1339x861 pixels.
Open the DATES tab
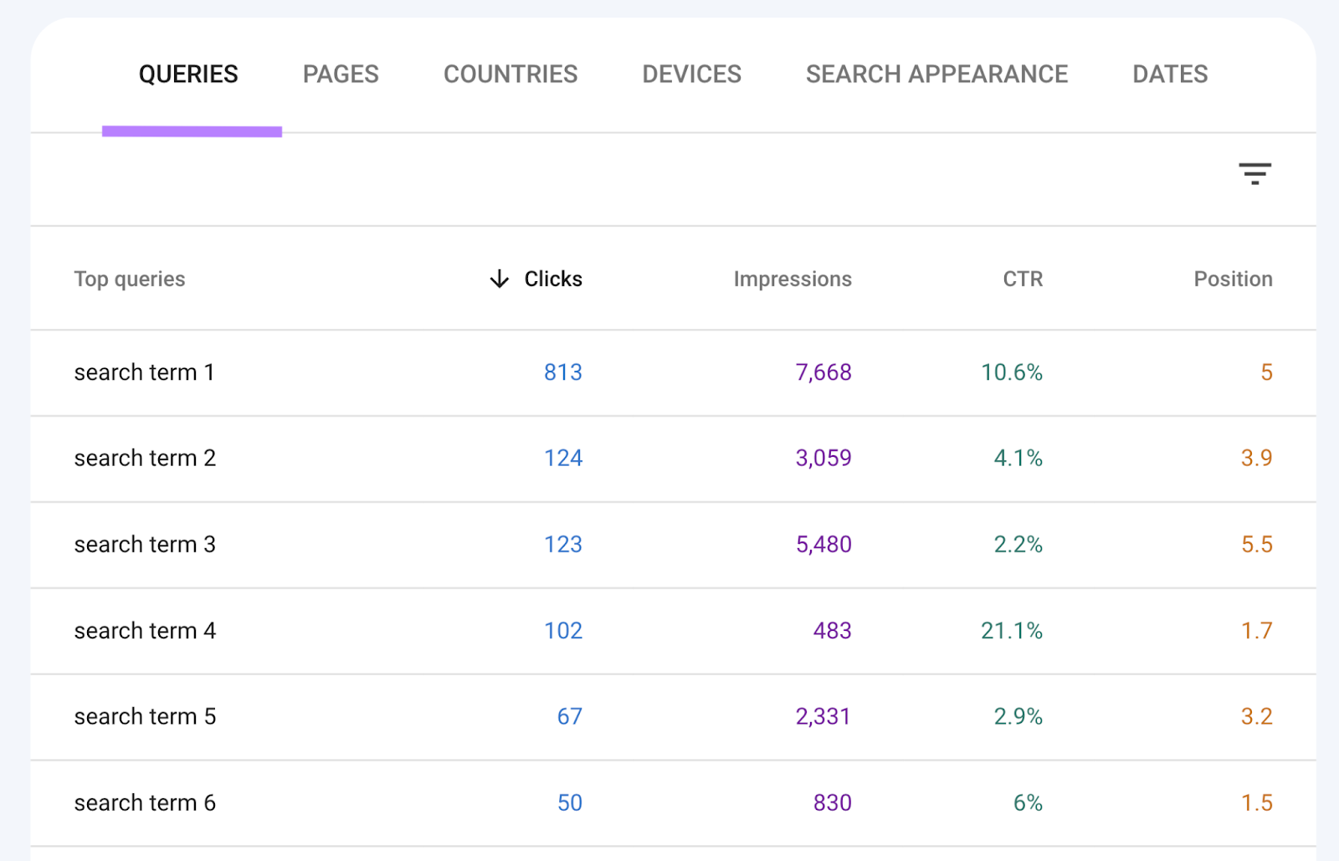(x=1169, y=74)
